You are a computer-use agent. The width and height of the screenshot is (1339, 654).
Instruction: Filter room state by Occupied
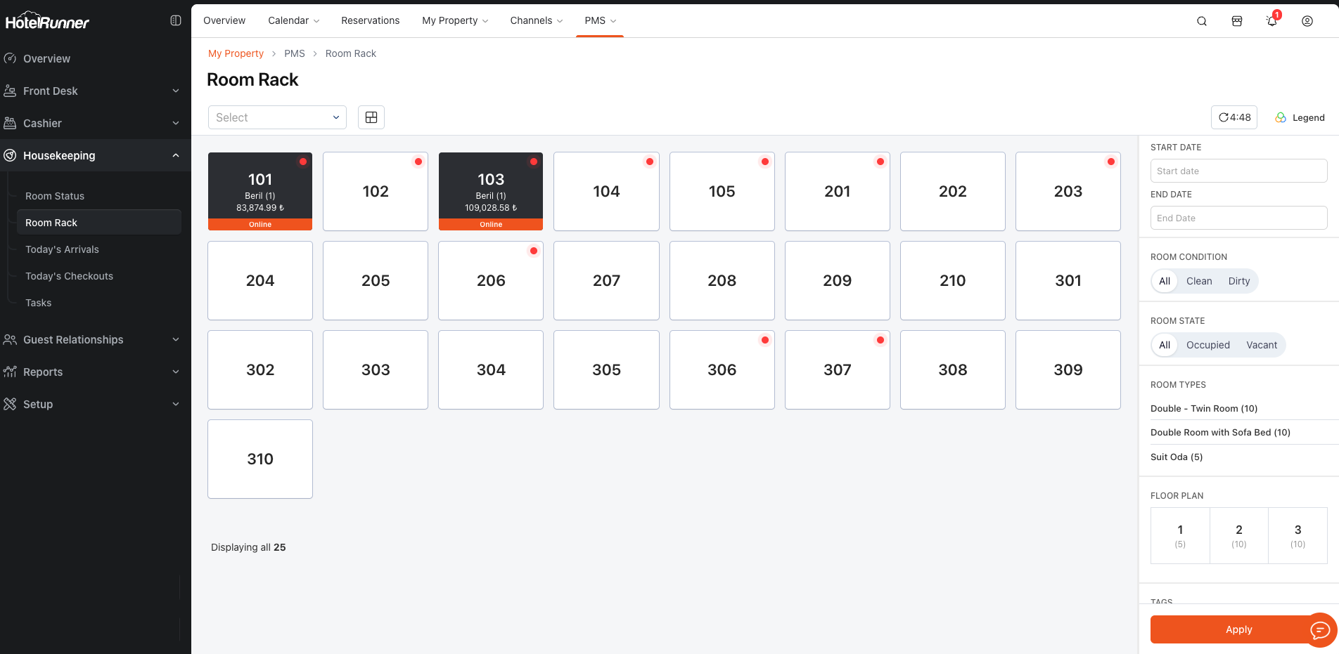[1207, 345]
